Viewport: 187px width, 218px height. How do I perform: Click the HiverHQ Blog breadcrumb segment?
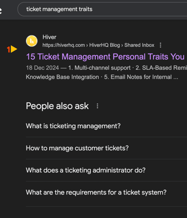tap(105, 45)
